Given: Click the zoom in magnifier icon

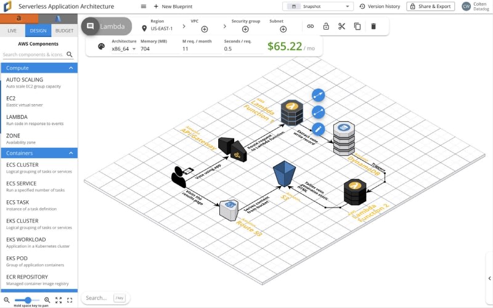Looking at the screenshot, I should click(x=47, y=300).
